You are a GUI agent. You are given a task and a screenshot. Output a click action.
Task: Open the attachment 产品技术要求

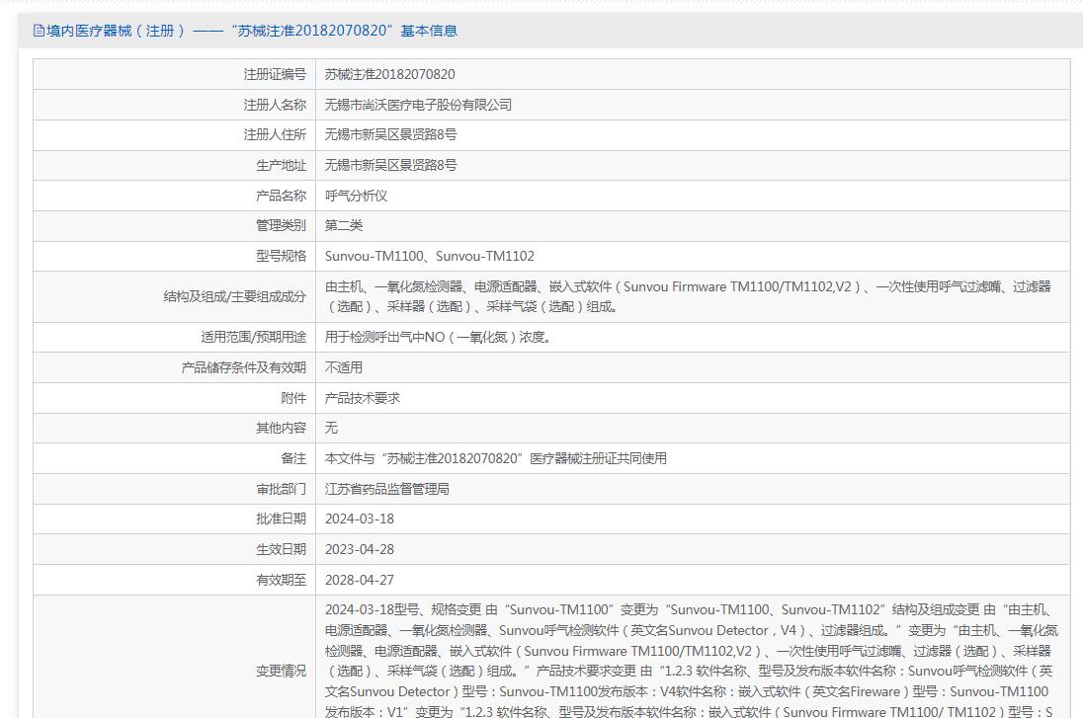click(362, 398)
